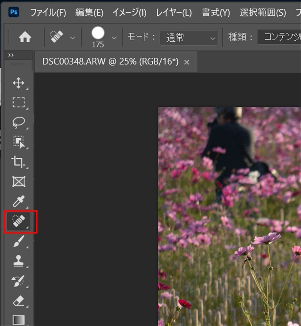Select the Move tool
The height and width of the screenshot is (326, 301).
point(18,83)
